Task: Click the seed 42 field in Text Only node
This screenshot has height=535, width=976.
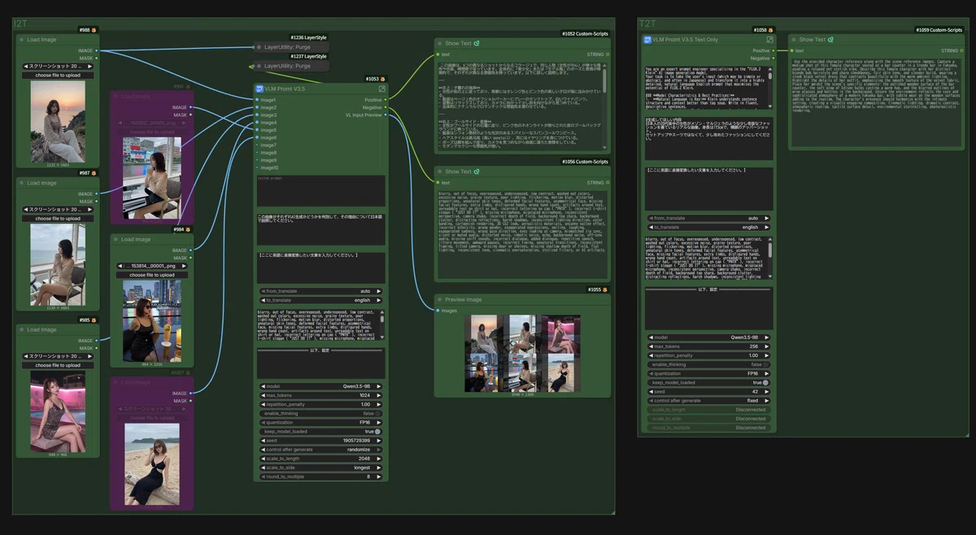Action: 708,391
